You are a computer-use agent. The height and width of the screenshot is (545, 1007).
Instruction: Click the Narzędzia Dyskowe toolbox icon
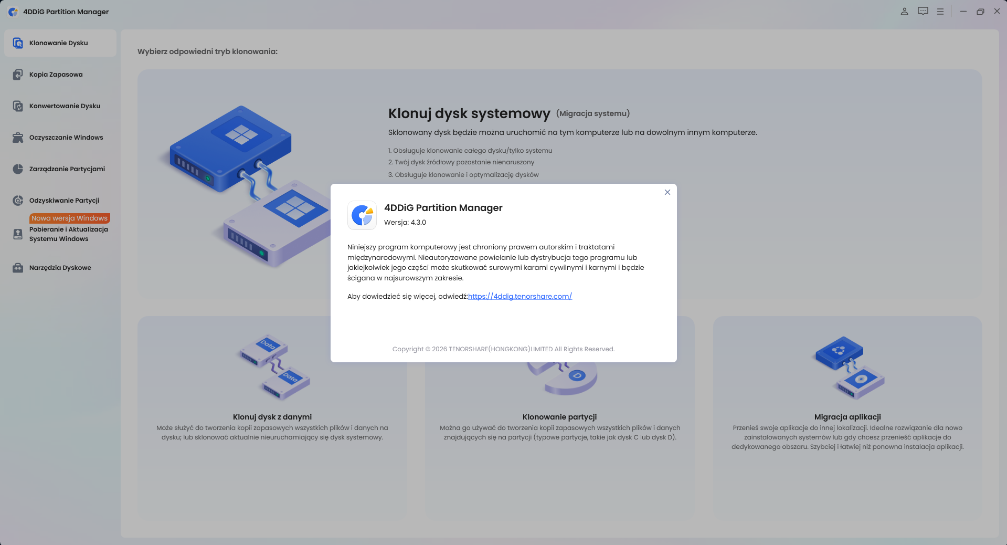pyautogui.click(x=18, y=268)
